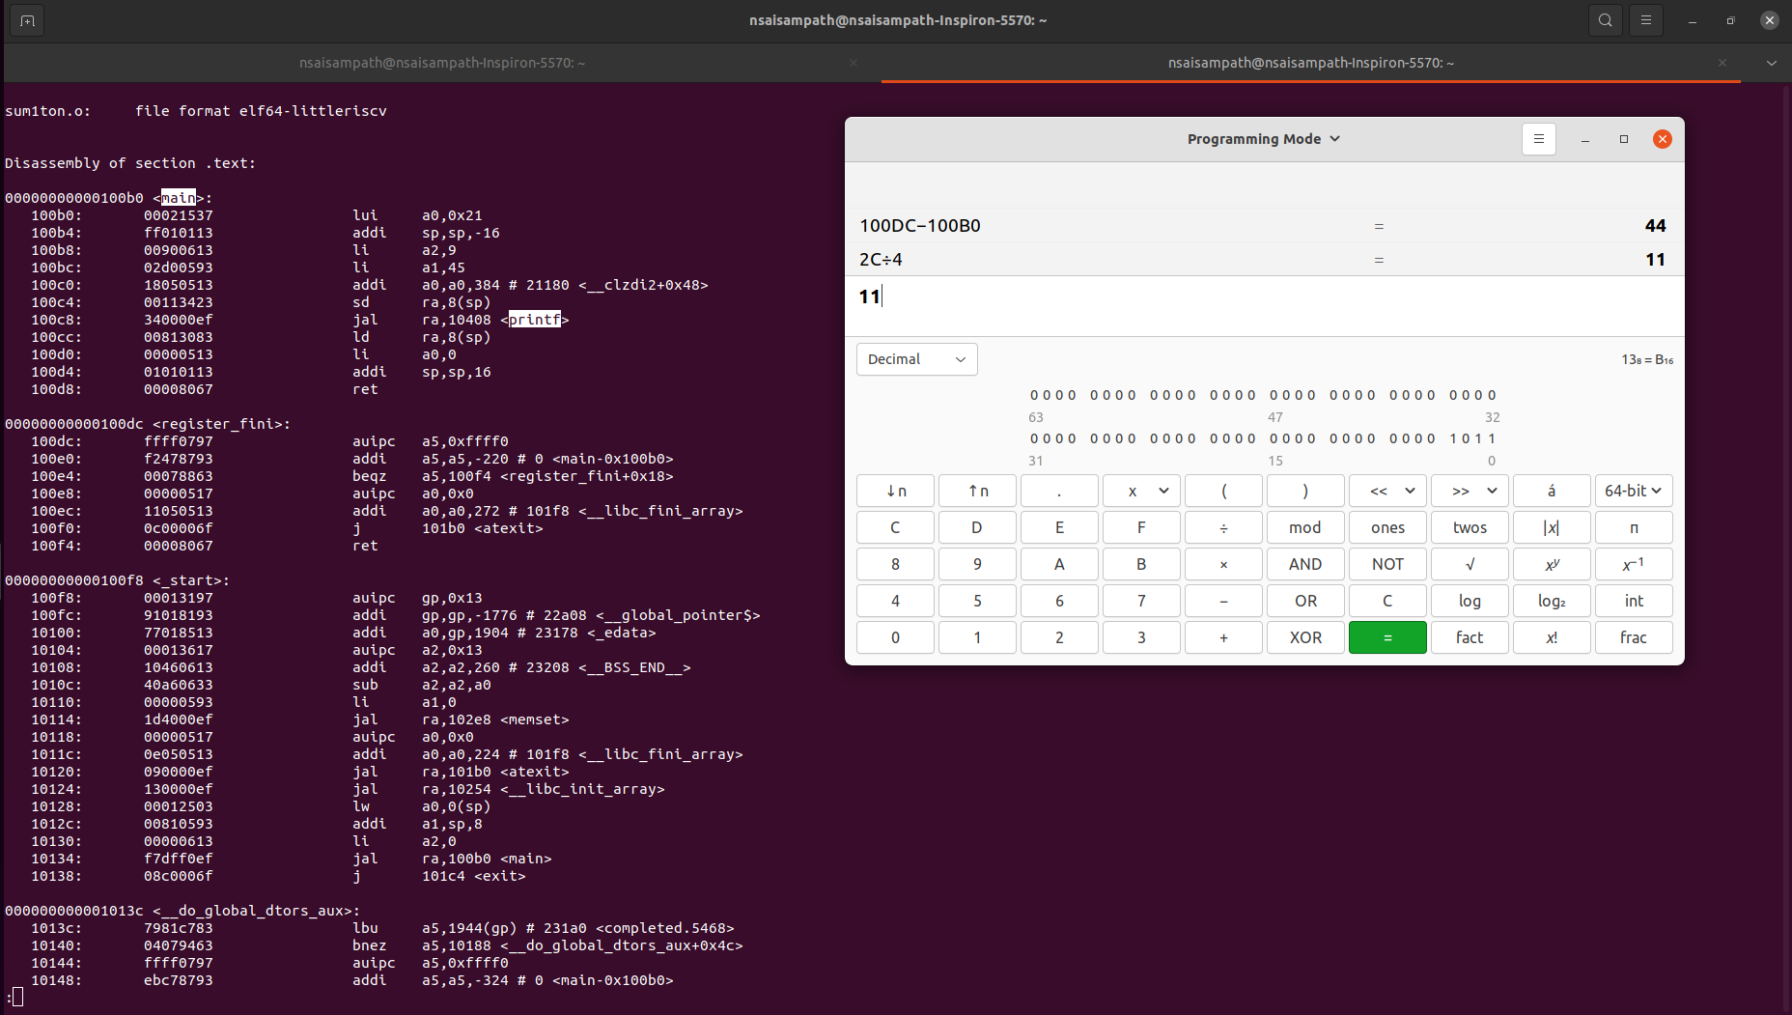Click the superscript ↑n key
This screenshot has width=1792, height=1015.
[976, 491]
